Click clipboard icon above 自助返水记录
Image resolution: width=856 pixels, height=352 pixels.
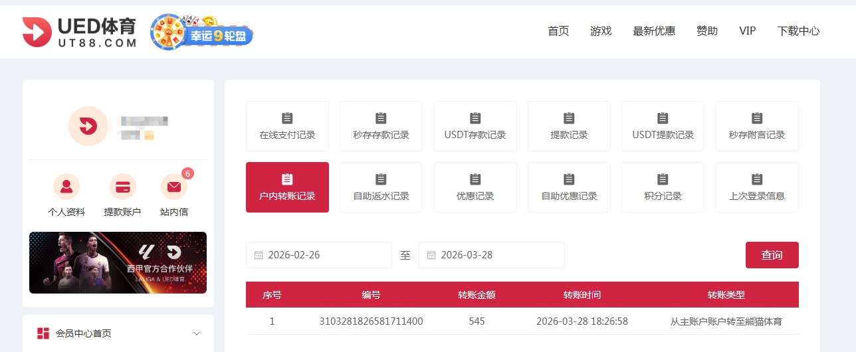[x=381, y=179]
